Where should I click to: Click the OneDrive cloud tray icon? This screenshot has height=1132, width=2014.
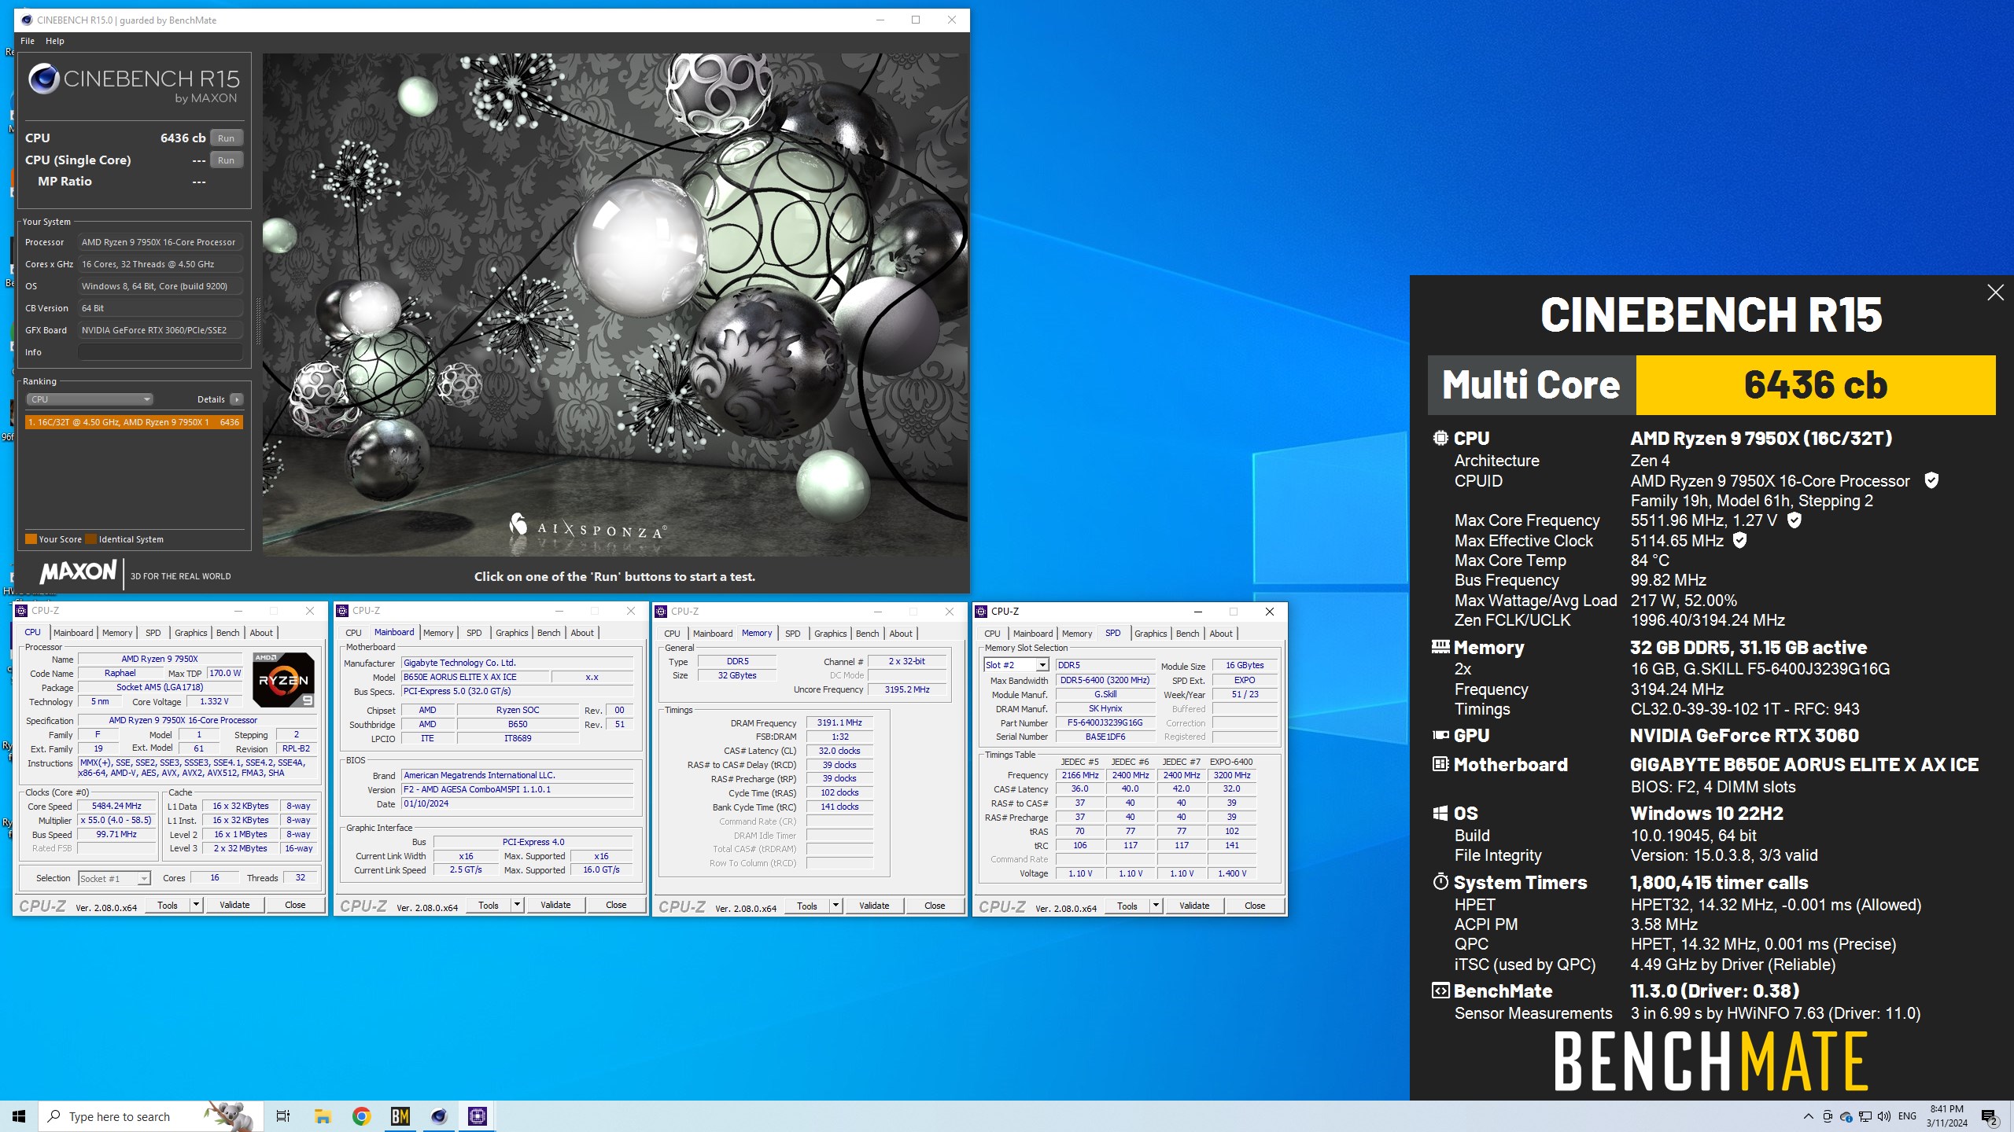(x=1846, y=1116)
